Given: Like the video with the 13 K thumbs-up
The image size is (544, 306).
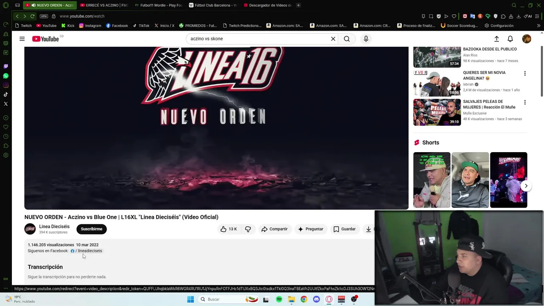Looking at the screenshot, I should (x=229, y=229).
